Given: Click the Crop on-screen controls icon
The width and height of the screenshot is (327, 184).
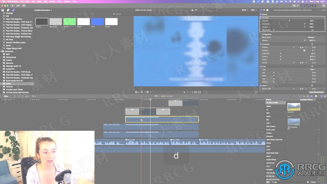Looking at the screenshot, I should tap(312, 66).
